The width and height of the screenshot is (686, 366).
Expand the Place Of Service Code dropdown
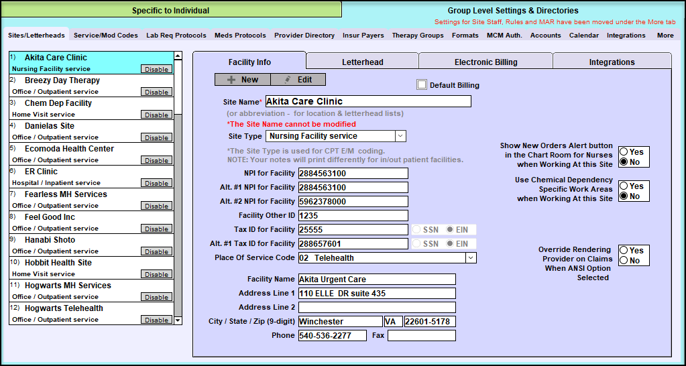(x=471, y=257)
